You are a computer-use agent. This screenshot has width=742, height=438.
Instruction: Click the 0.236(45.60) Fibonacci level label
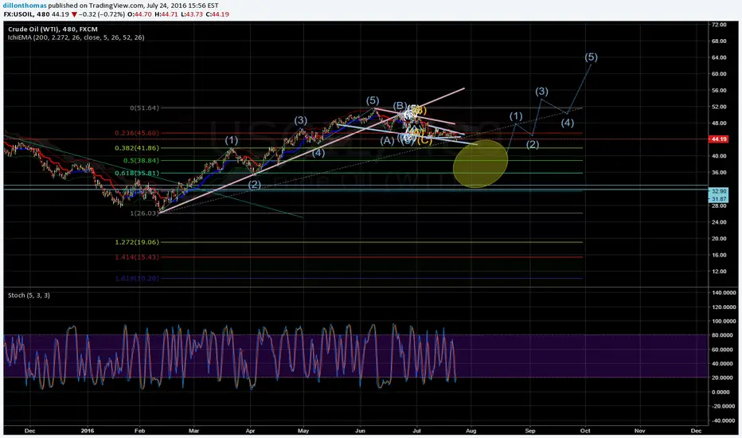coord(137,133)
